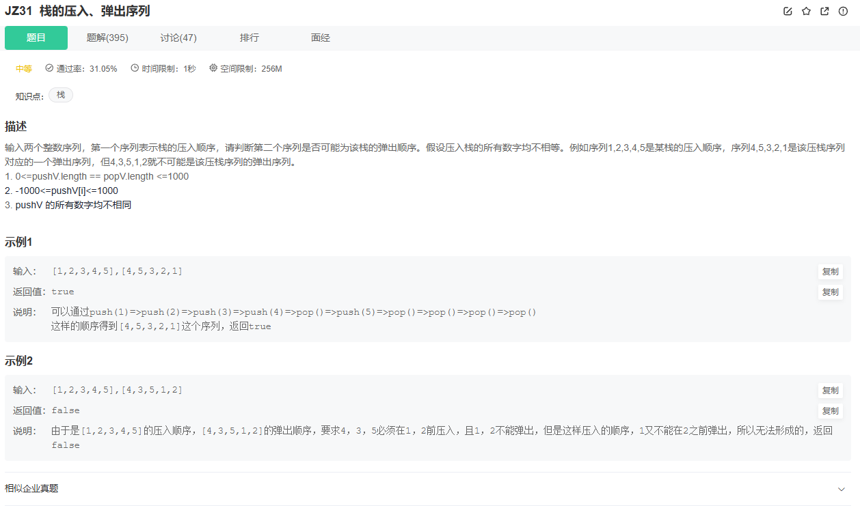The width and height of the screenshot is (860, 506).
Task: Open the 讨论(47) tab
Action: tap(178, 38)
